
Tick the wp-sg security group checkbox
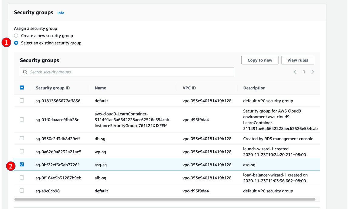22,152
